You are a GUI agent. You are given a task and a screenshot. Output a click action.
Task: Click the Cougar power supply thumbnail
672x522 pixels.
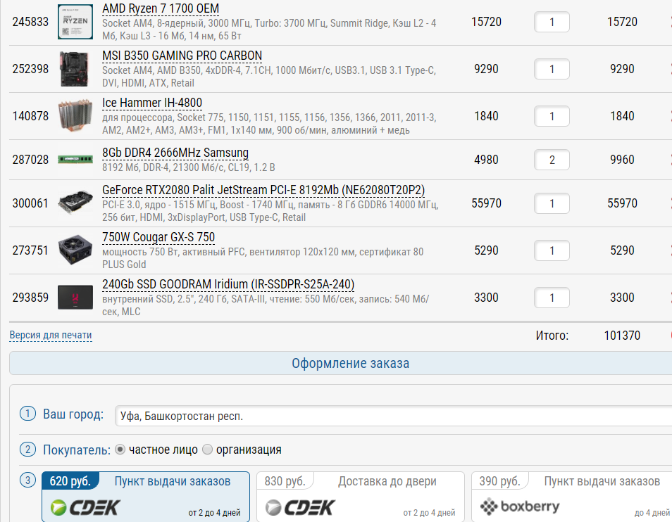click(75, 250)
